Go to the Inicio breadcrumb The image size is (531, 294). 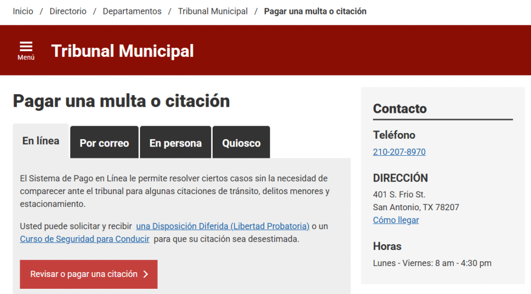pos(23,11)
